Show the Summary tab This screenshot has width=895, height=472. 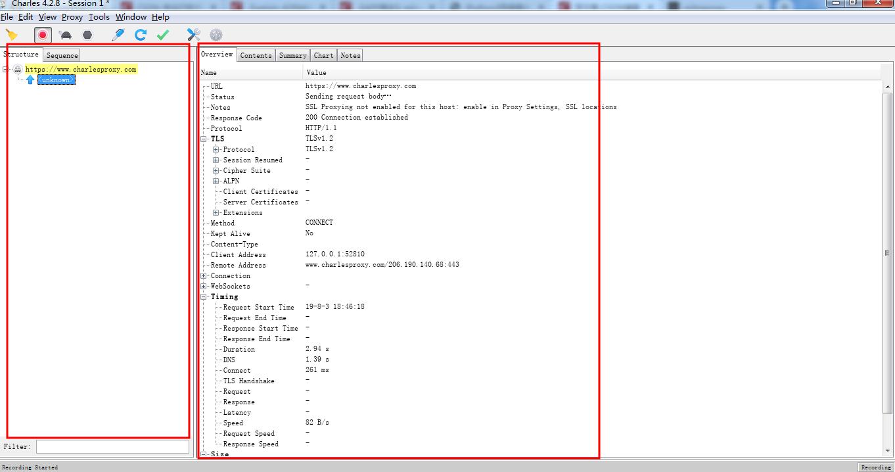tap(292, 55)
